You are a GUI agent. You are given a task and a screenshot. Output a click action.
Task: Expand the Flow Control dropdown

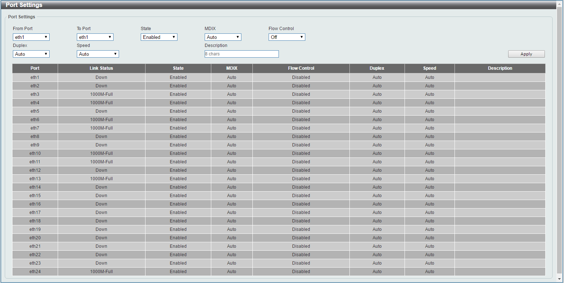287,37
